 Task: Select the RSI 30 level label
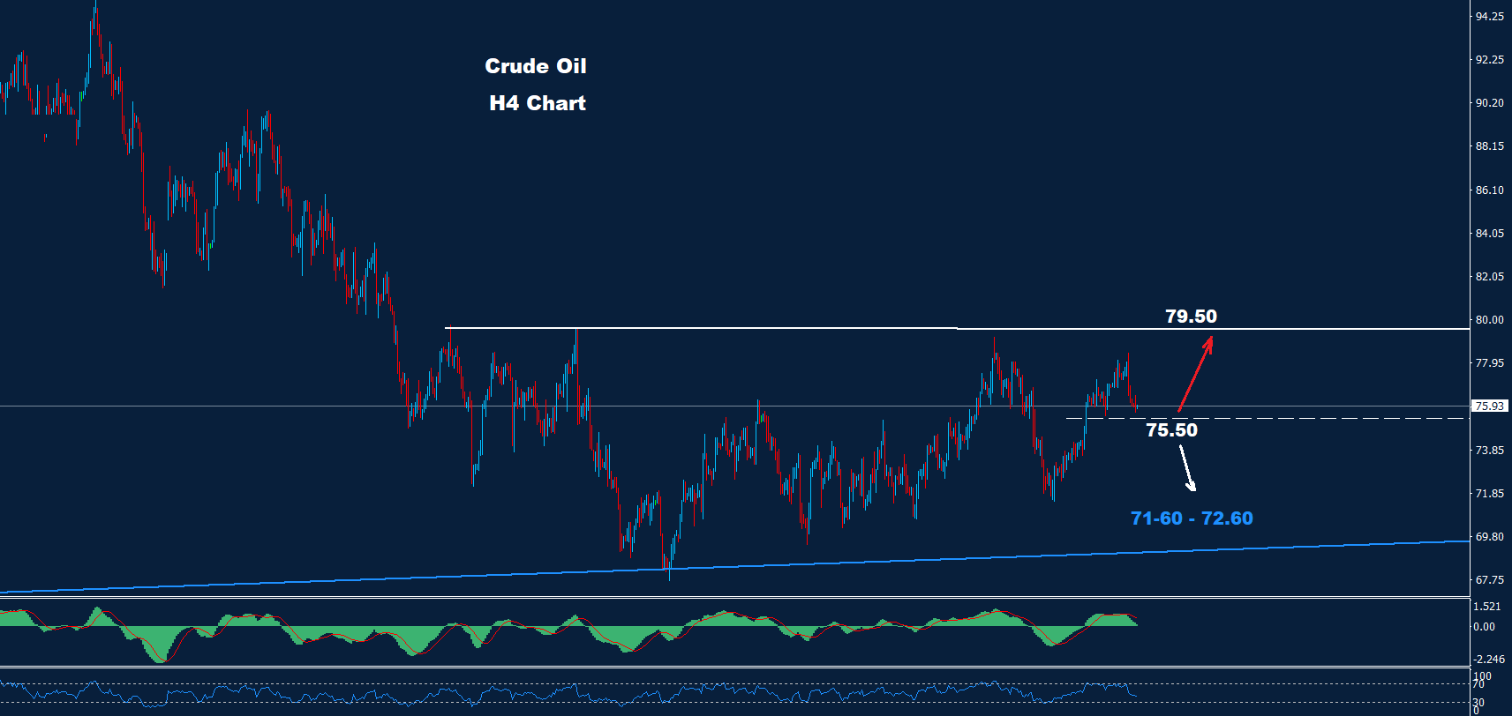1478,703
